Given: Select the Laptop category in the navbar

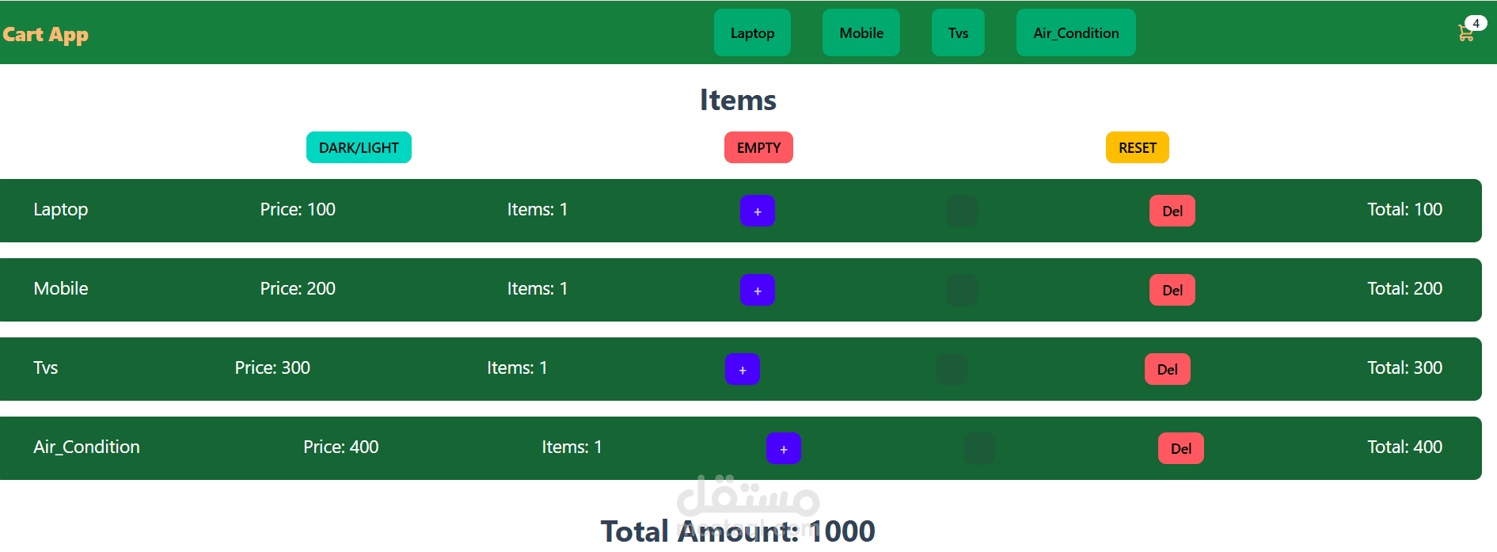Looking at the screenshot, I should pos(751,32).
